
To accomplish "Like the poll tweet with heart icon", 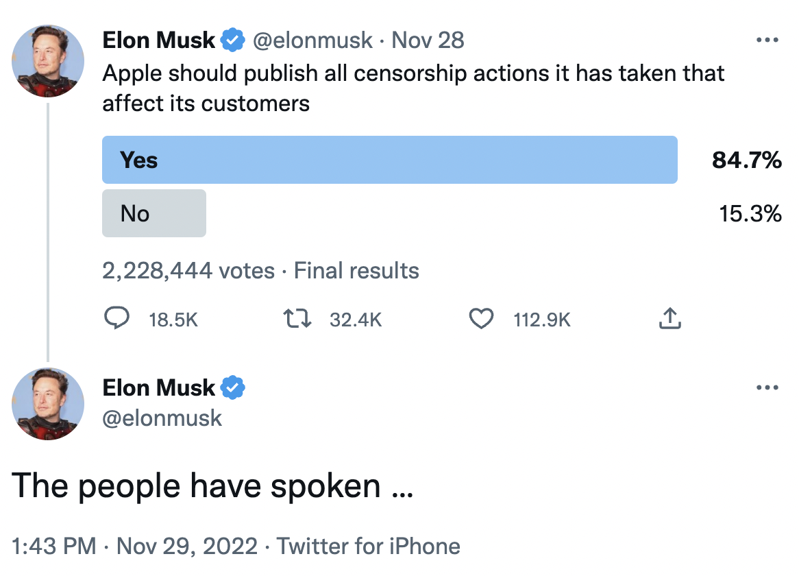I will click(x=481, y=319).
